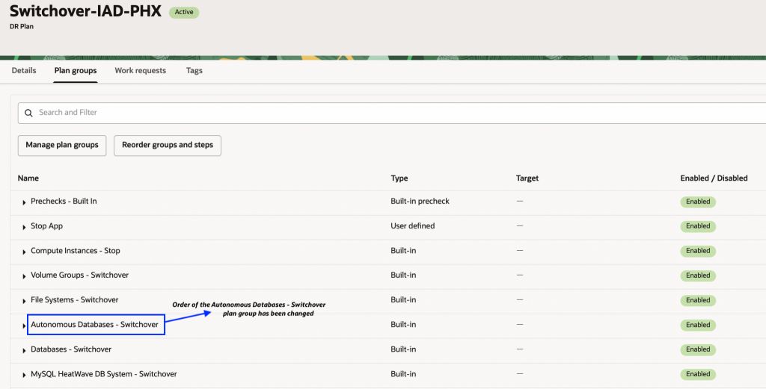Click the Active status badge

184,12
